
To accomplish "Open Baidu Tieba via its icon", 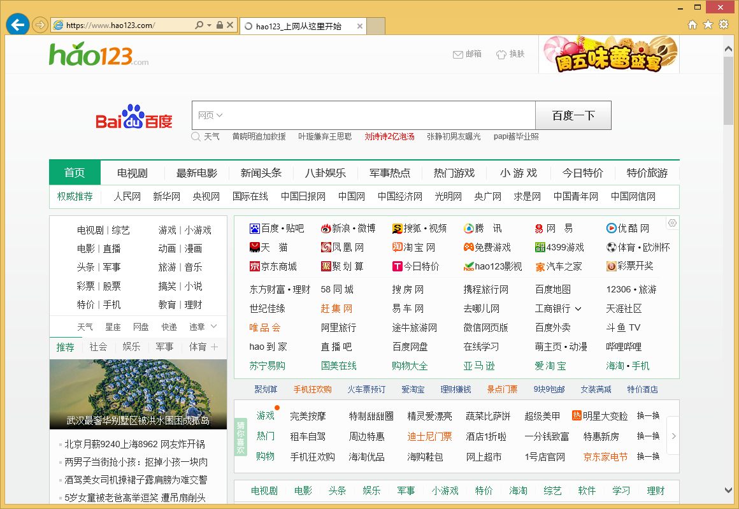I will coord(254,228).
